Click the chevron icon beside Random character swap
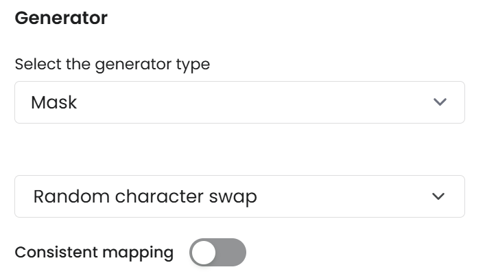Screen dimensions: 485x276 click(438, 196)
